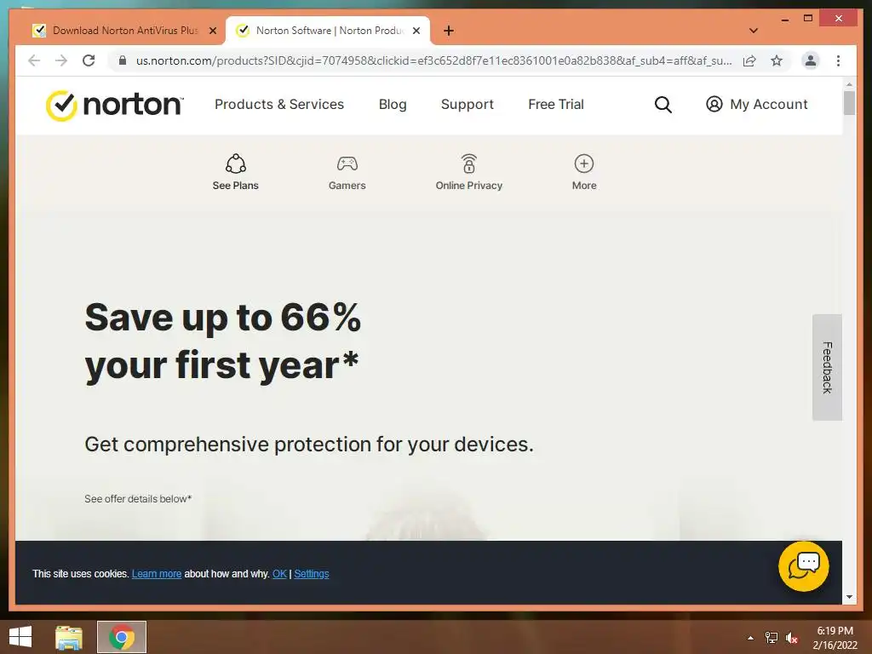Click the muted volume tray icon

click(x=791, y=638)
